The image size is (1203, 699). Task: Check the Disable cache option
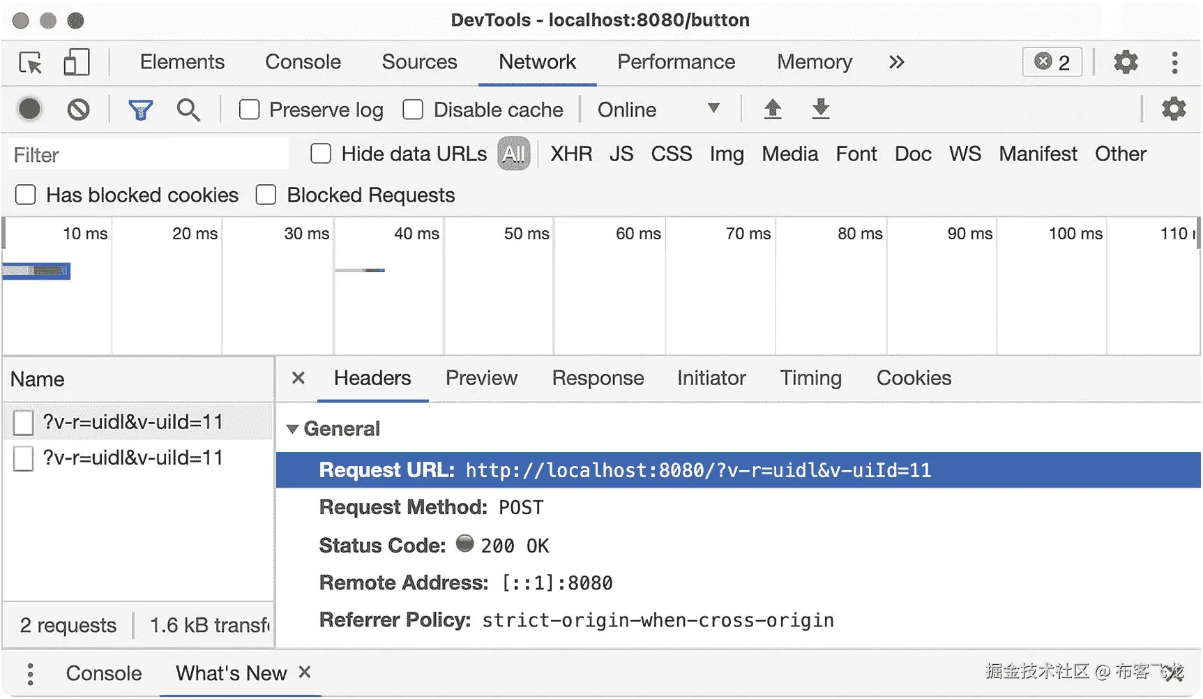pyautogui.click(x=413, y=110)
